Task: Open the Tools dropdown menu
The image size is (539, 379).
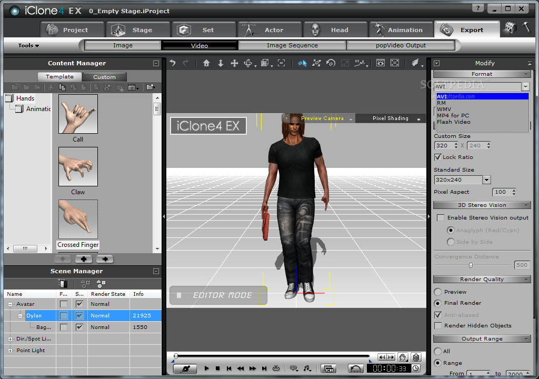Action: point(28,45)
